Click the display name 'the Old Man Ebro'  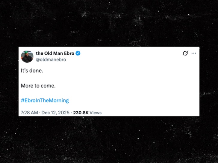(x=55, y=53)
